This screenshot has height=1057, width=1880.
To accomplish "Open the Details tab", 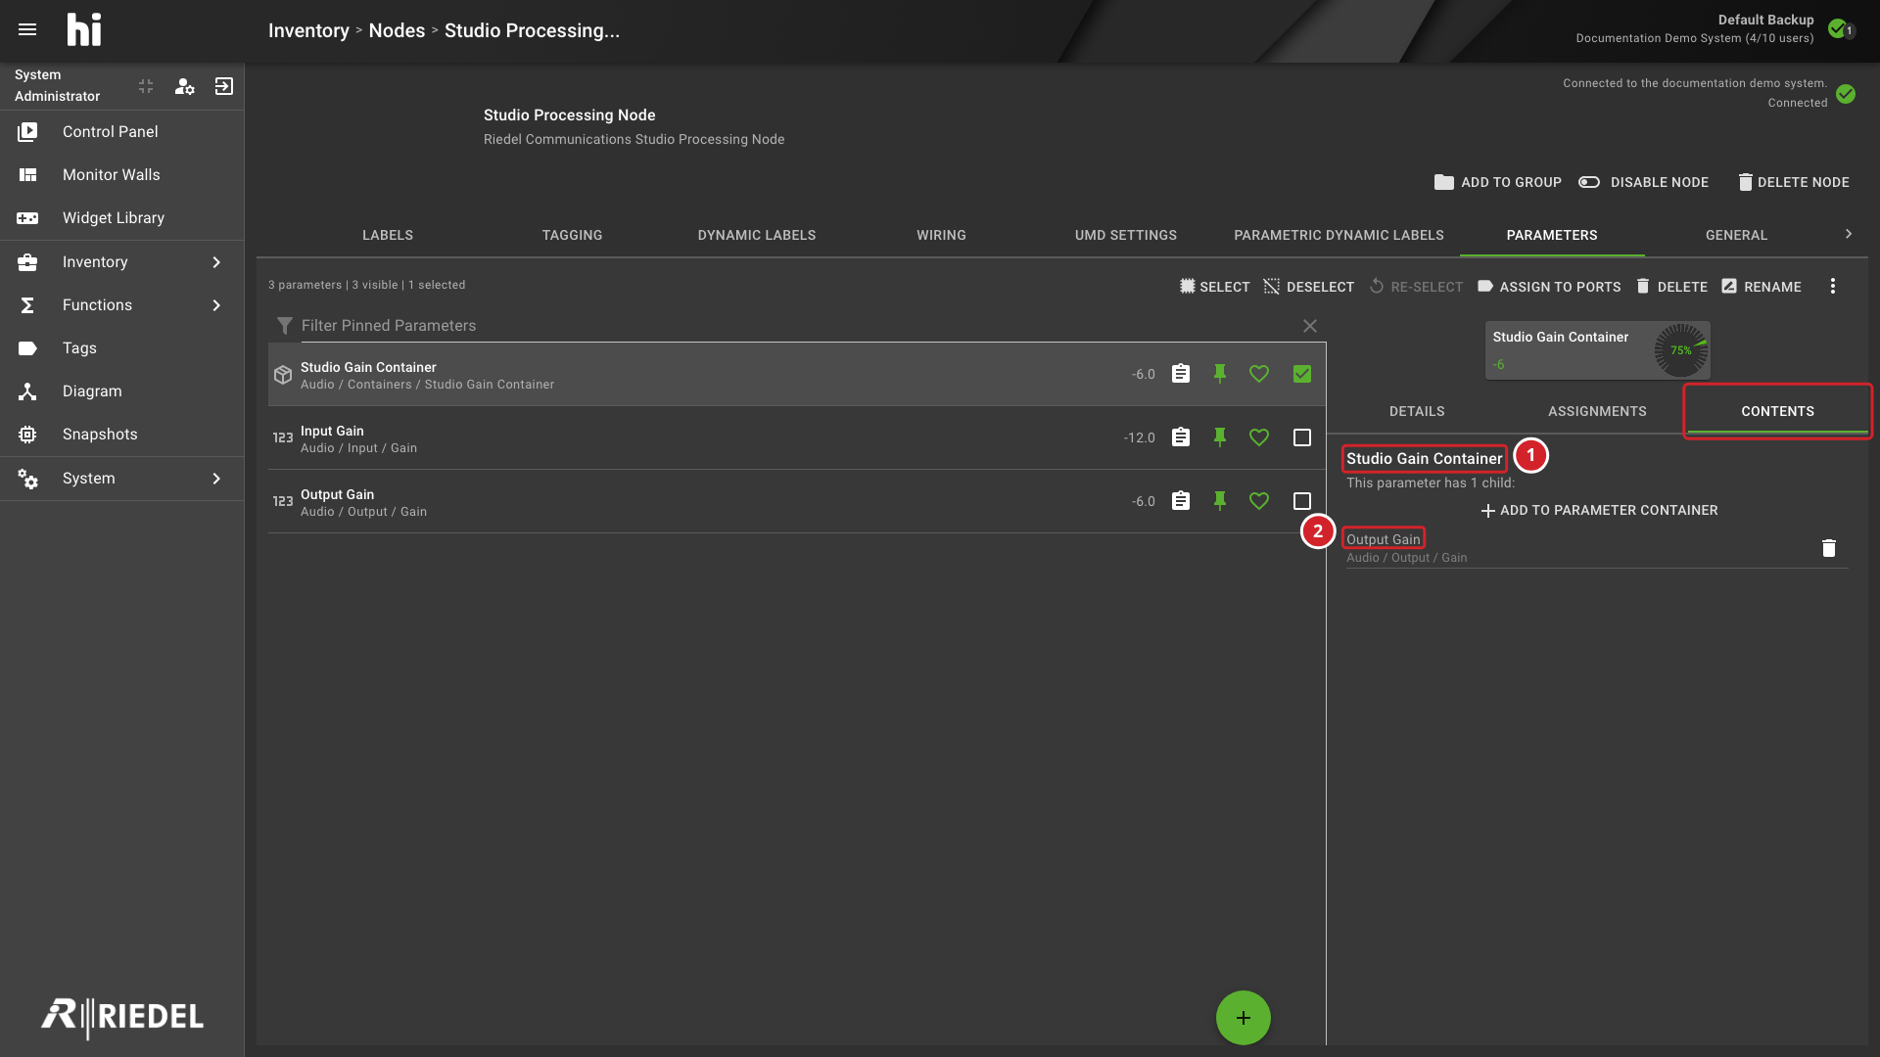I will (x=1417, y=411).
